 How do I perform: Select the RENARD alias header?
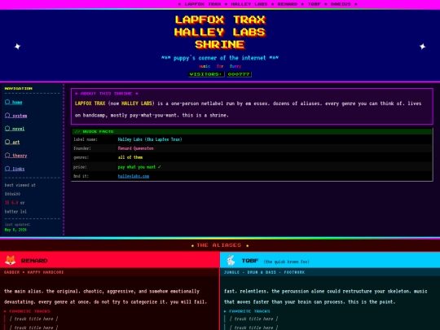point(109,260)
